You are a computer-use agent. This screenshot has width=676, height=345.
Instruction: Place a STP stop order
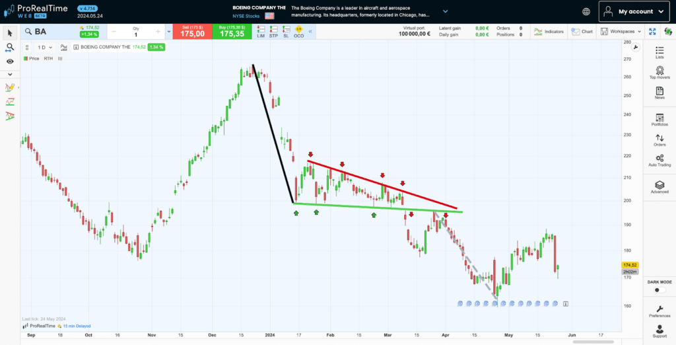click(273, 32)
